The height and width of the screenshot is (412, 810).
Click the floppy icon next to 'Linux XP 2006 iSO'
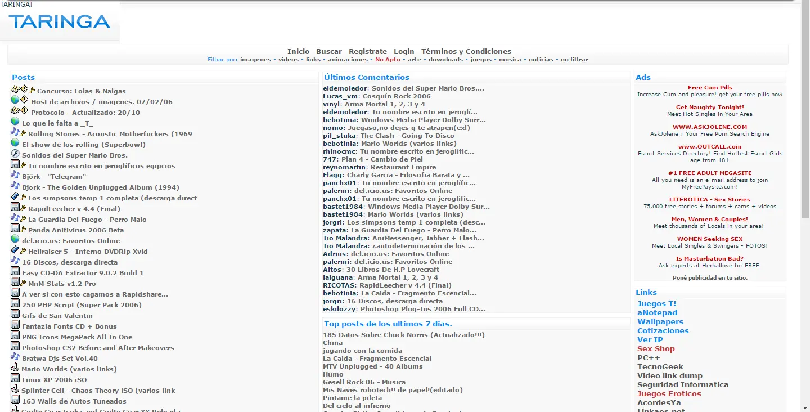15,378
